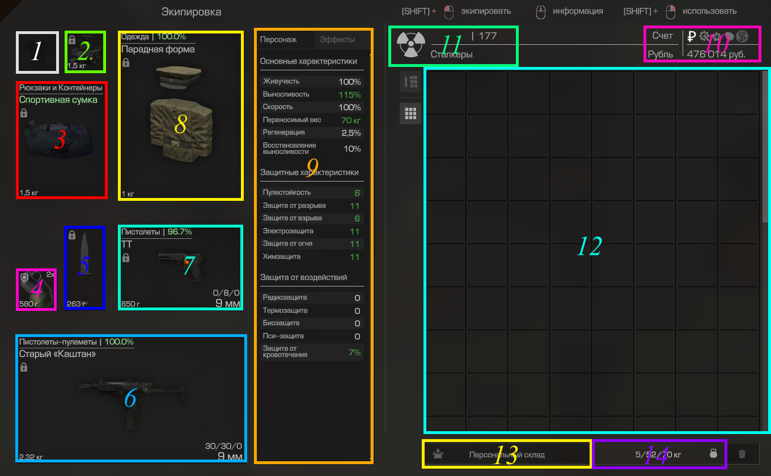Click the Kashtan 30/30/0 ammo counter

pyautogui.click(x=223, y=446)
